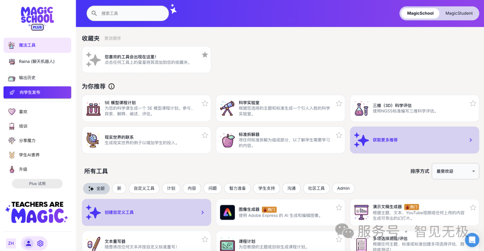Select the 内容 filter chip
This screenshot has height=251, width=484.
tap(192, 188)
